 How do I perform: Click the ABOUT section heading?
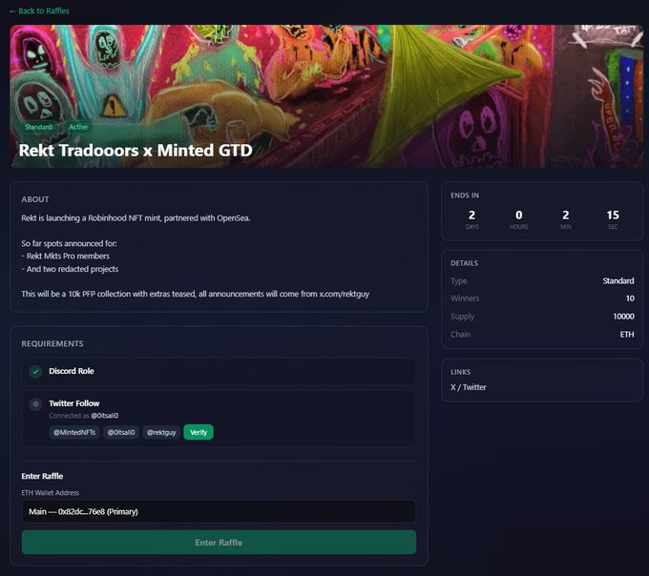coord(35,199)
